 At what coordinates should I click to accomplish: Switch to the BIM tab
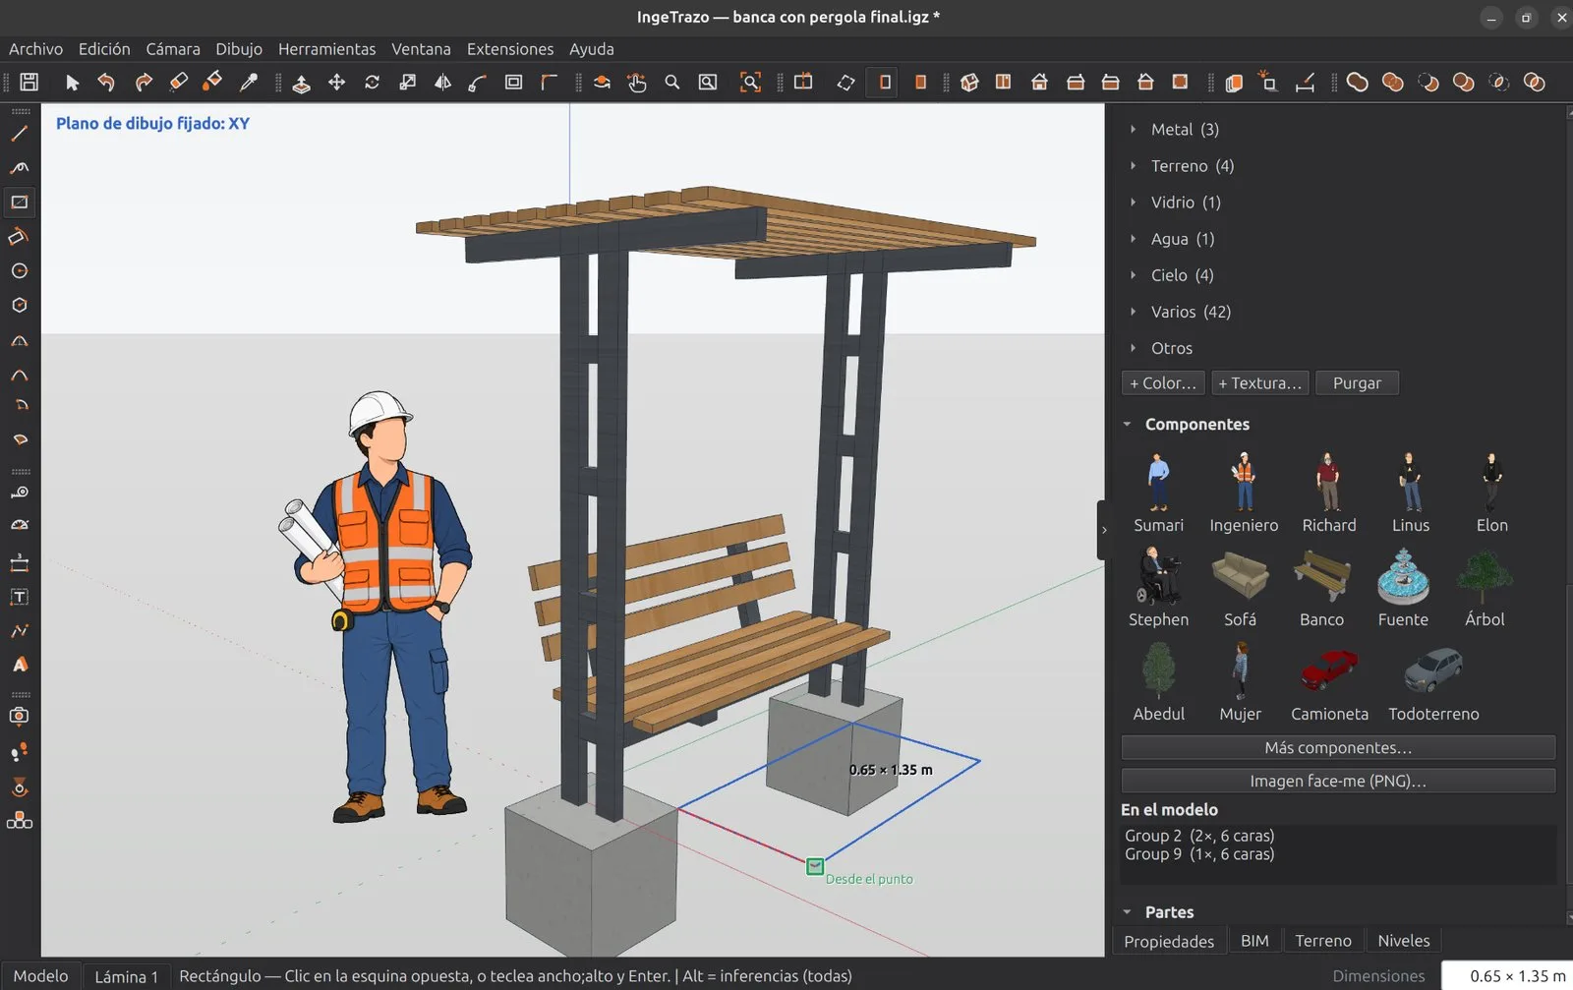(1254, 941)
